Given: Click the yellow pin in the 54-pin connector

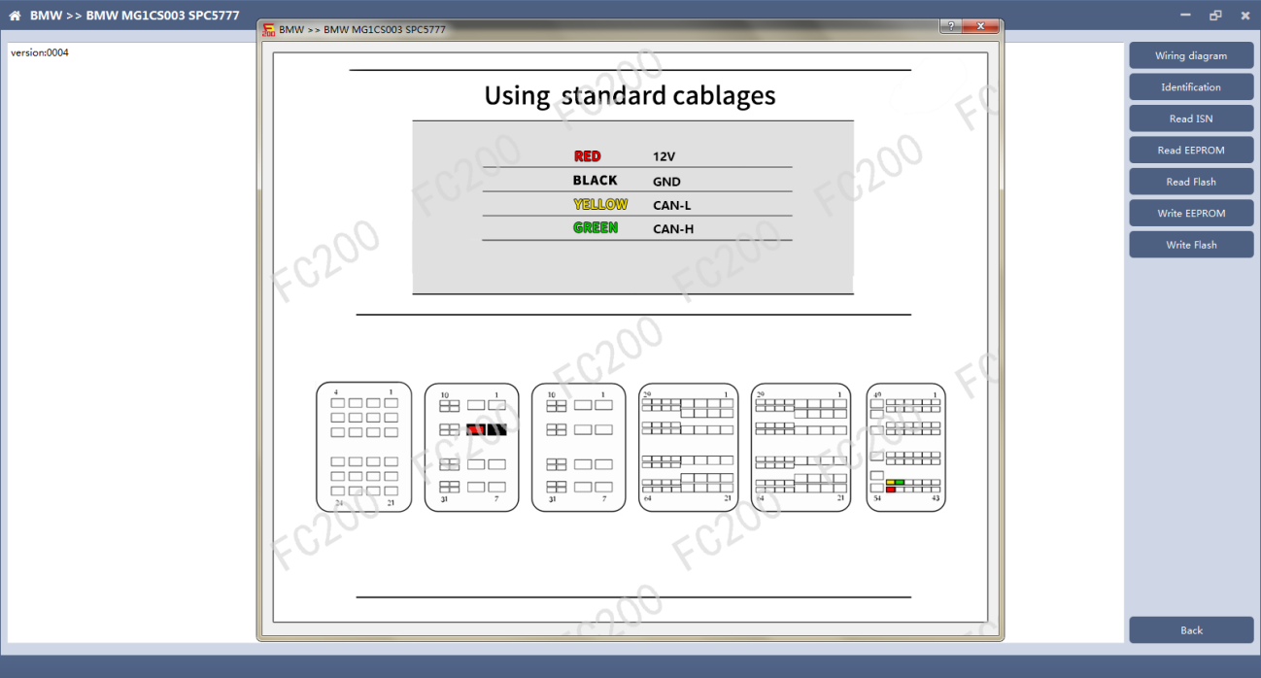Looking at the screenshot, I should click(x=891, y=482).
